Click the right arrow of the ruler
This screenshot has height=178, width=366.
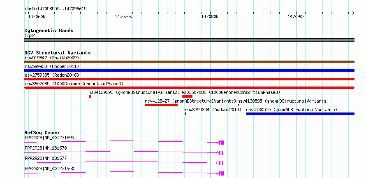coord(353,13)
